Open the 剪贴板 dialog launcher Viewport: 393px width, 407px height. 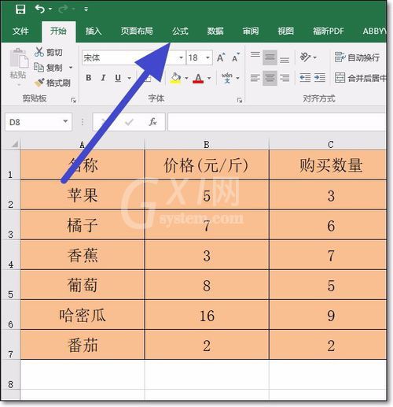click(x=73, y=100)
